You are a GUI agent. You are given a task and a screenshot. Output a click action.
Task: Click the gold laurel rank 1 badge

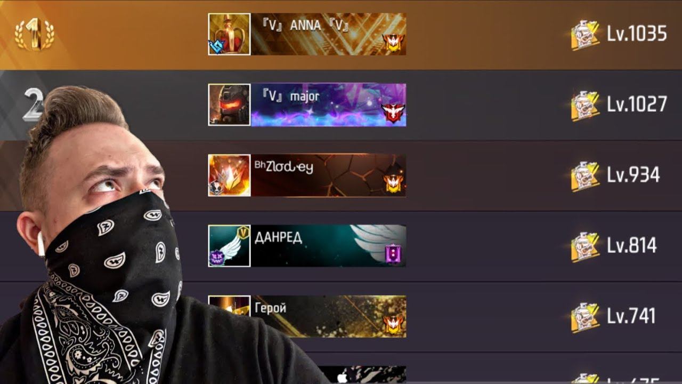pos(35,34)
